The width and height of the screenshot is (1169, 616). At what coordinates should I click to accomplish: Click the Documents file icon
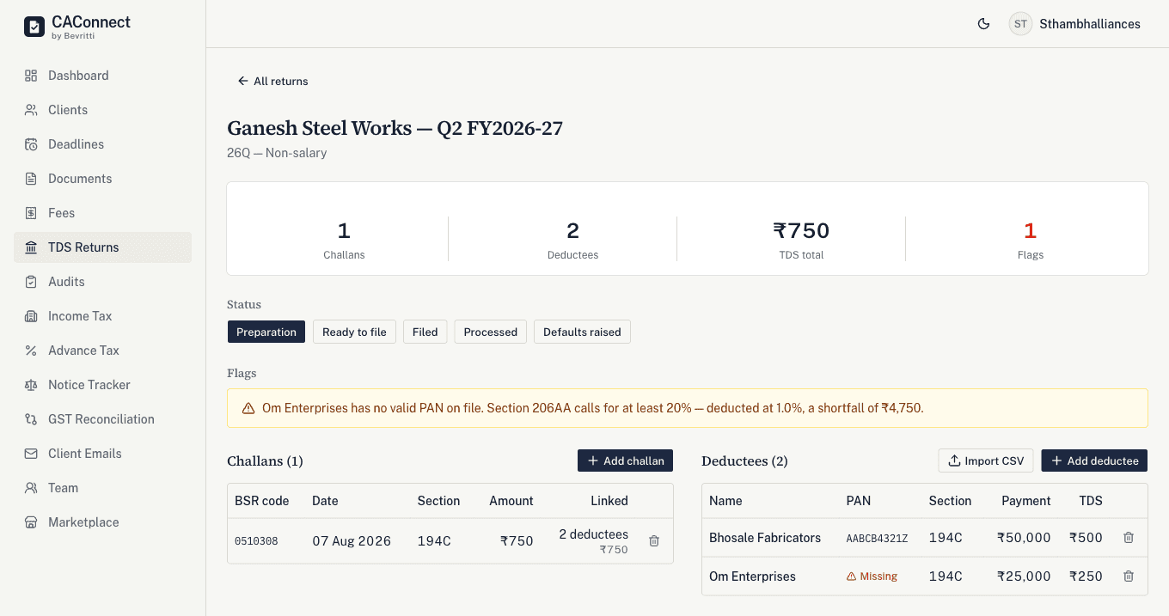pyautogui.click(x=31, y=179)
